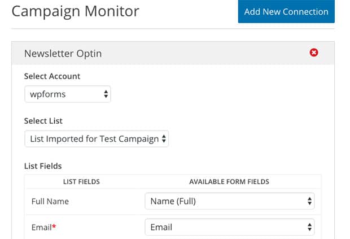Click the LIST FIELDS column header
This screenshot has width=350, height=239.
[x=81, y=181]
